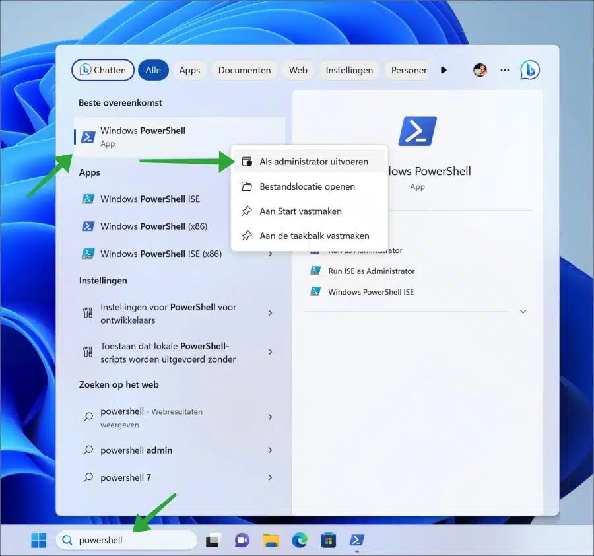Viewport: 594px width, 556px height.
Task: Expand Windows PowerShell ISE (x86) chevron
Action: (270, 254)
